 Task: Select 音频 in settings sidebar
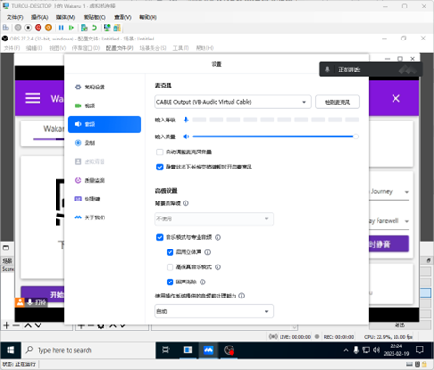pos(104,124)
